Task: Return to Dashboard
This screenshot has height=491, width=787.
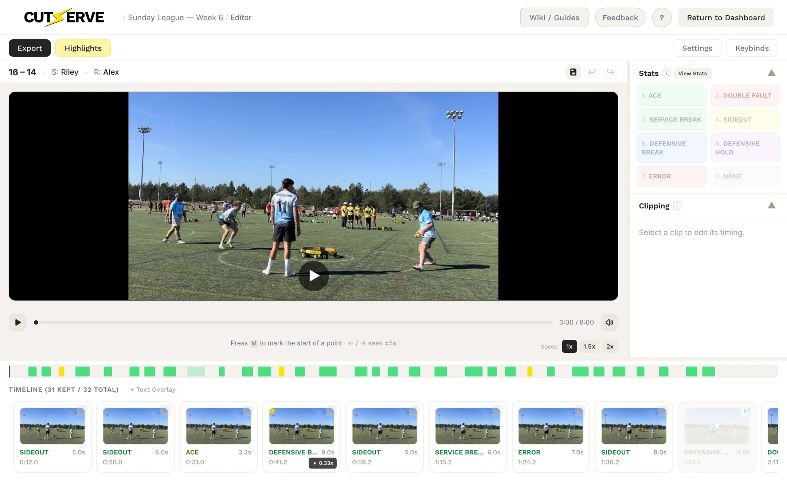Action: pos(726,17)
